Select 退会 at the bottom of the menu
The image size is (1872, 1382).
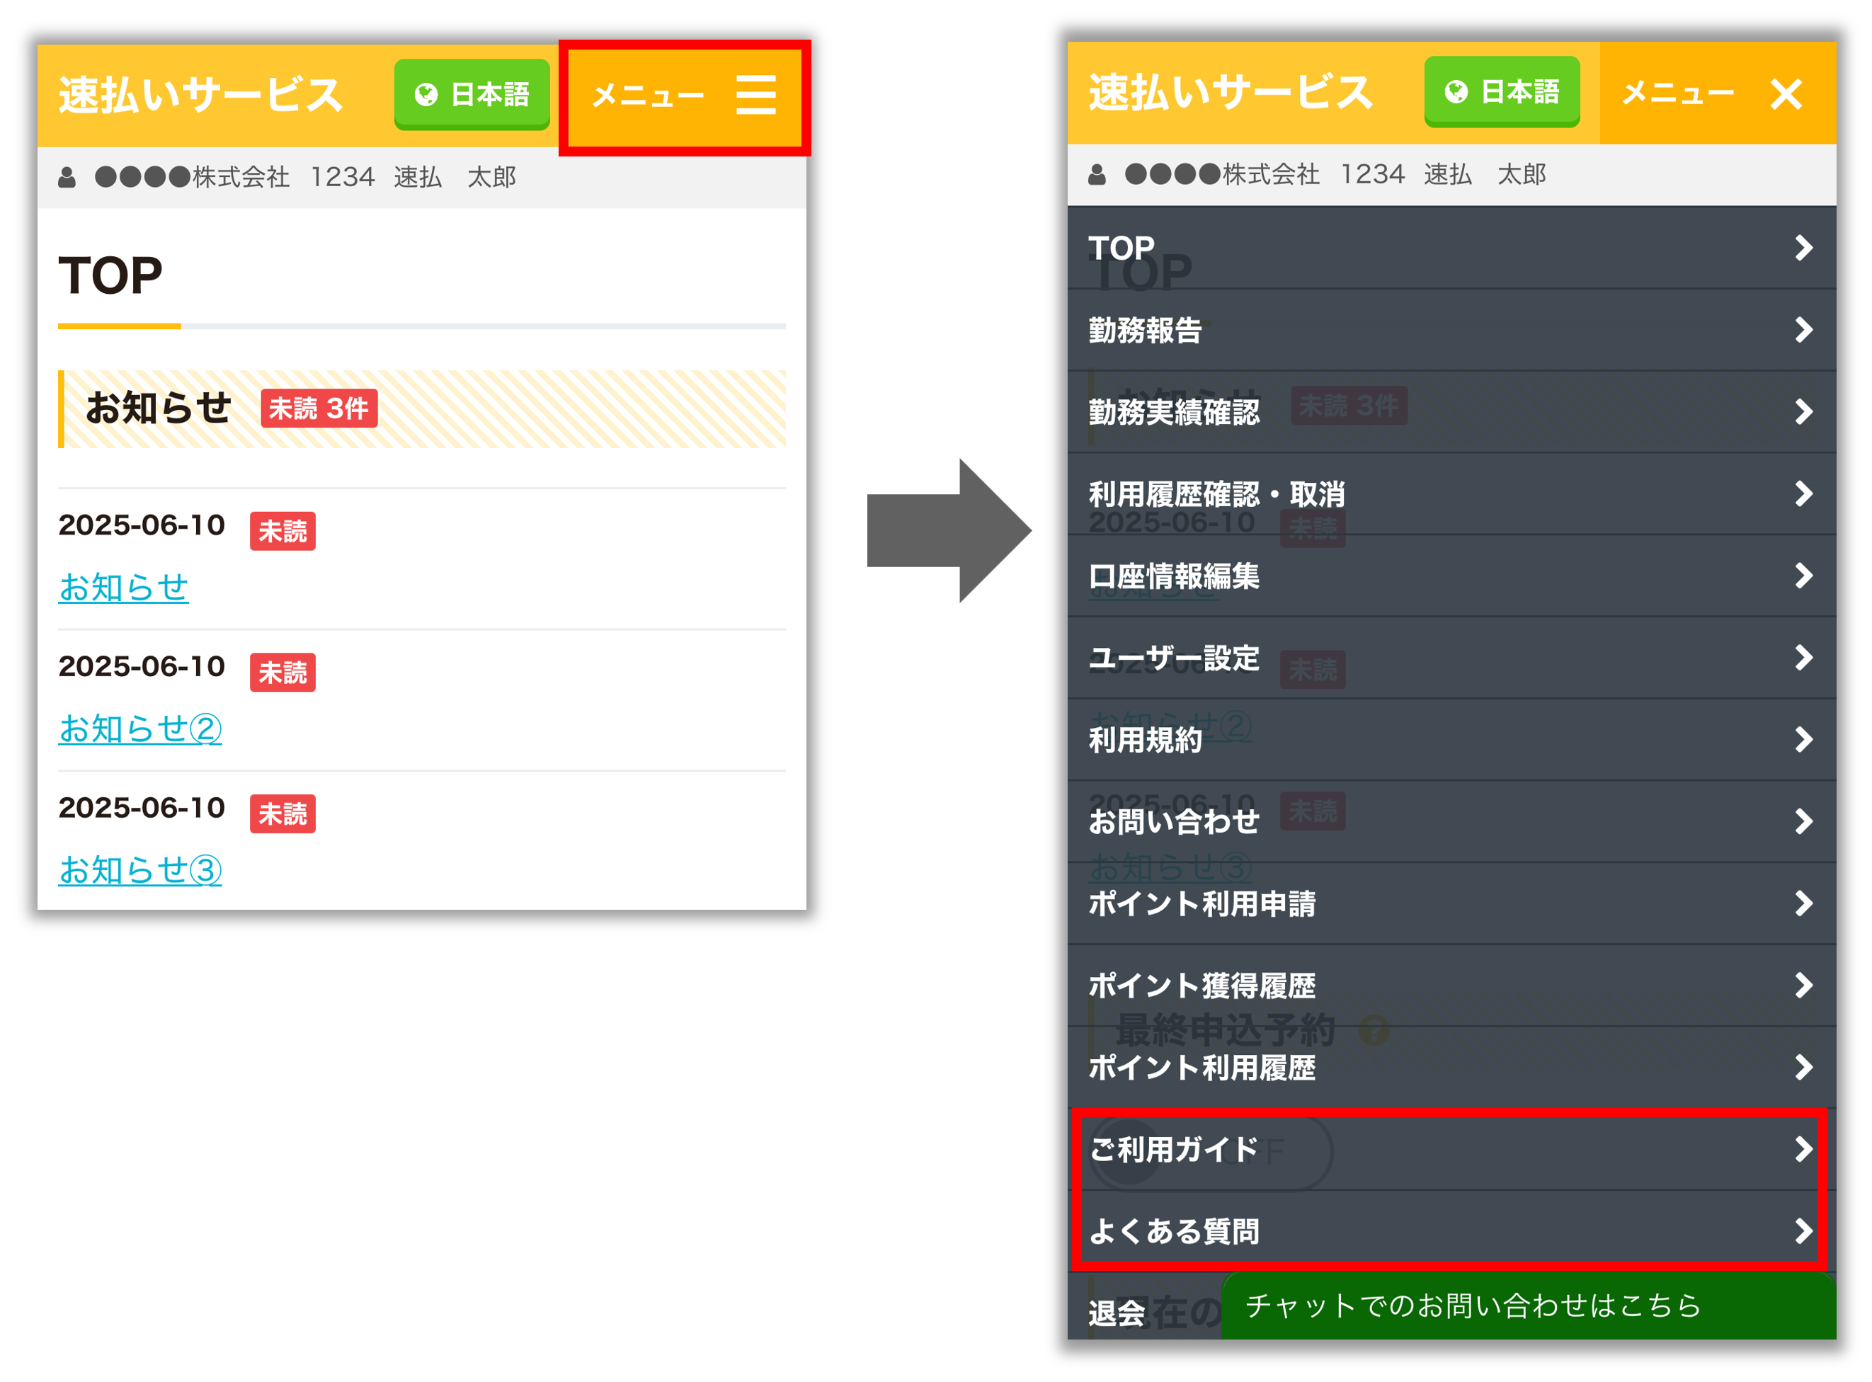(1116, 1313)
